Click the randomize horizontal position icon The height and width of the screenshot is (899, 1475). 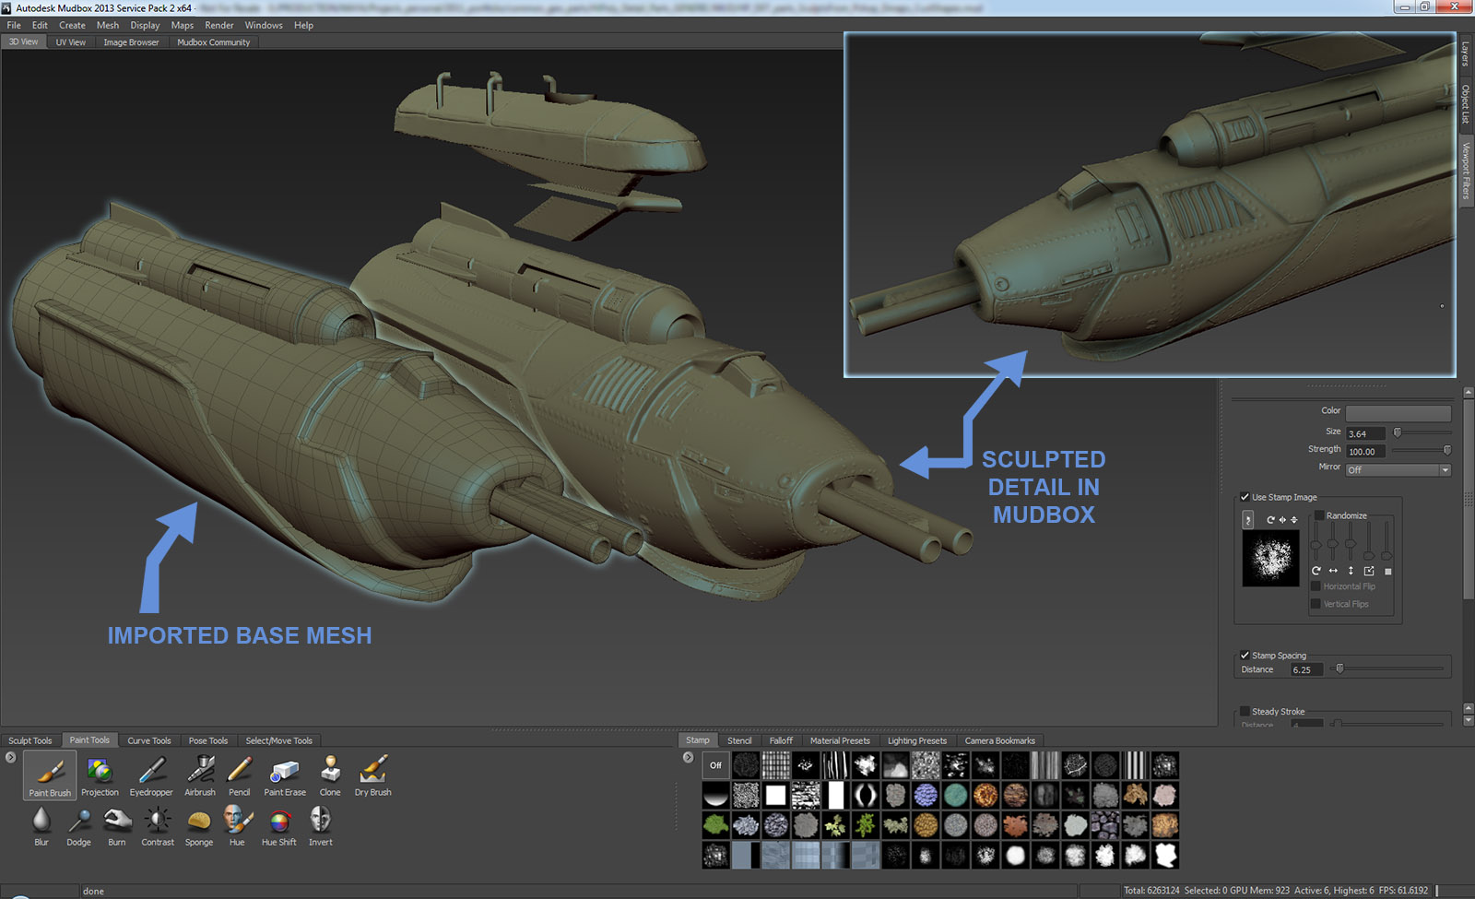1333,571
